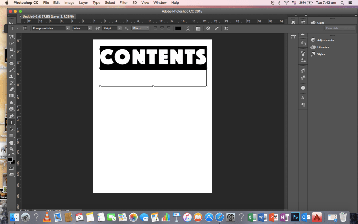Open the Libraries panel
The height and width of the screenshot is (224, 358).
point(323,47)
